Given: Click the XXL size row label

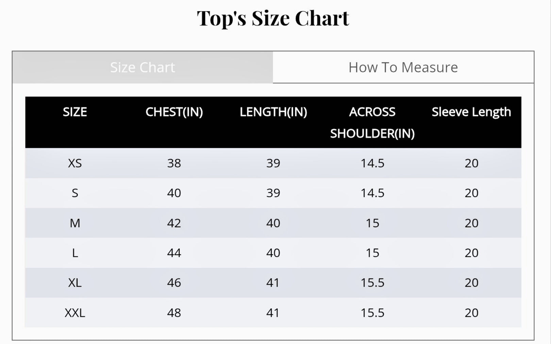Looking at the screenshot, I should 75,313.
